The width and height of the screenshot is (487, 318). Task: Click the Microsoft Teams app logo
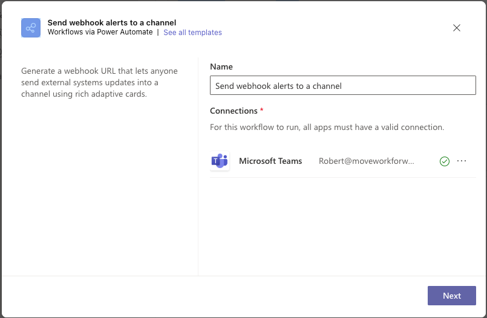pyautogui.click(x=220, y=161)
